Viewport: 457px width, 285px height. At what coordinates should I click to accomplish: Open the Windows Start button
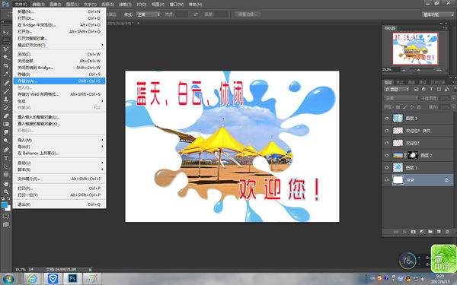(x=8, y=279)
